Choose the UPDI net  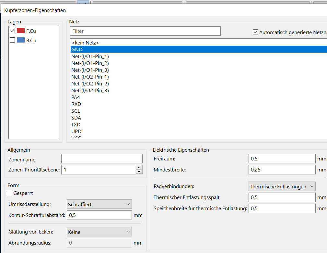[x=77, y=131]
